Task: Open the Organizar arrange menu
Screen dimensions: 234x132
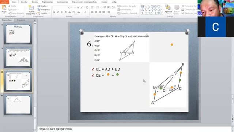Action: (x=168, y=9)
